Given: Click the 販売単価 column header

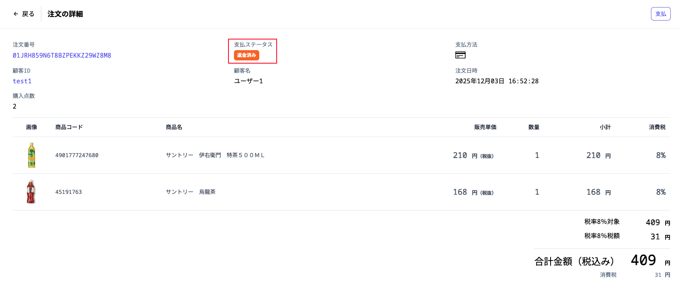Looking at the screenshot, I should coord(485,127).
